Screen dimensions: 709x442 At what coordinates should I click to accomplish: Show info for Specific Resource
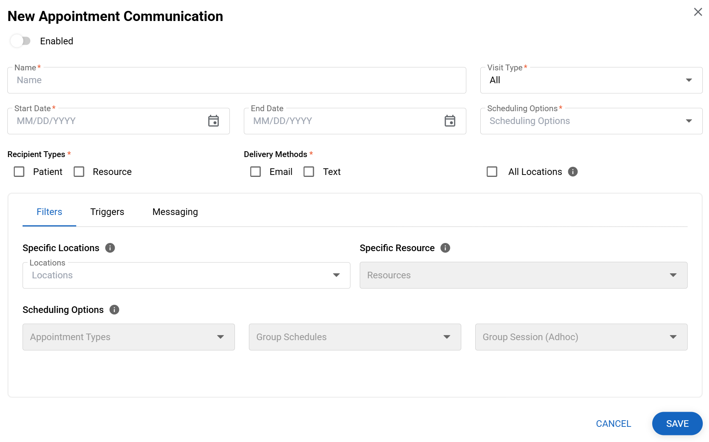pos(445,248)
